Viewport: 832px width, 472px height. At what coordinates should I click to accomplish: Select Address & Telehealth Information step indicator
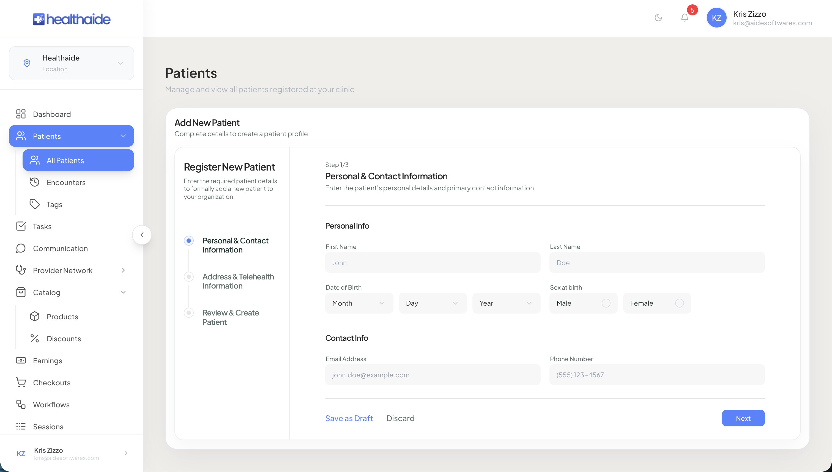(189, 276)
